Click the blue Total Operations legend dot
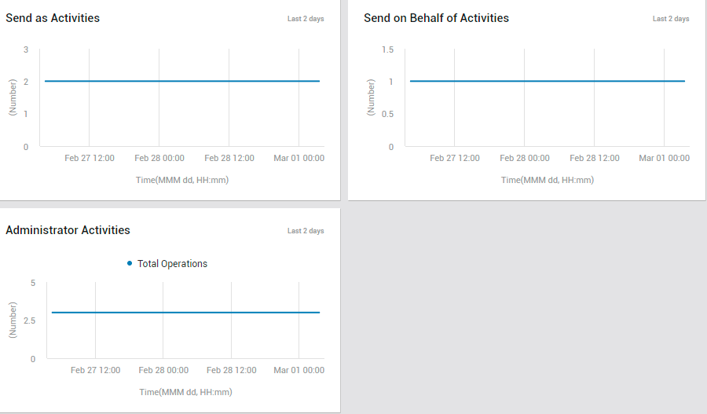The width and height of the screenshot is (707, 414). (130, 263)
